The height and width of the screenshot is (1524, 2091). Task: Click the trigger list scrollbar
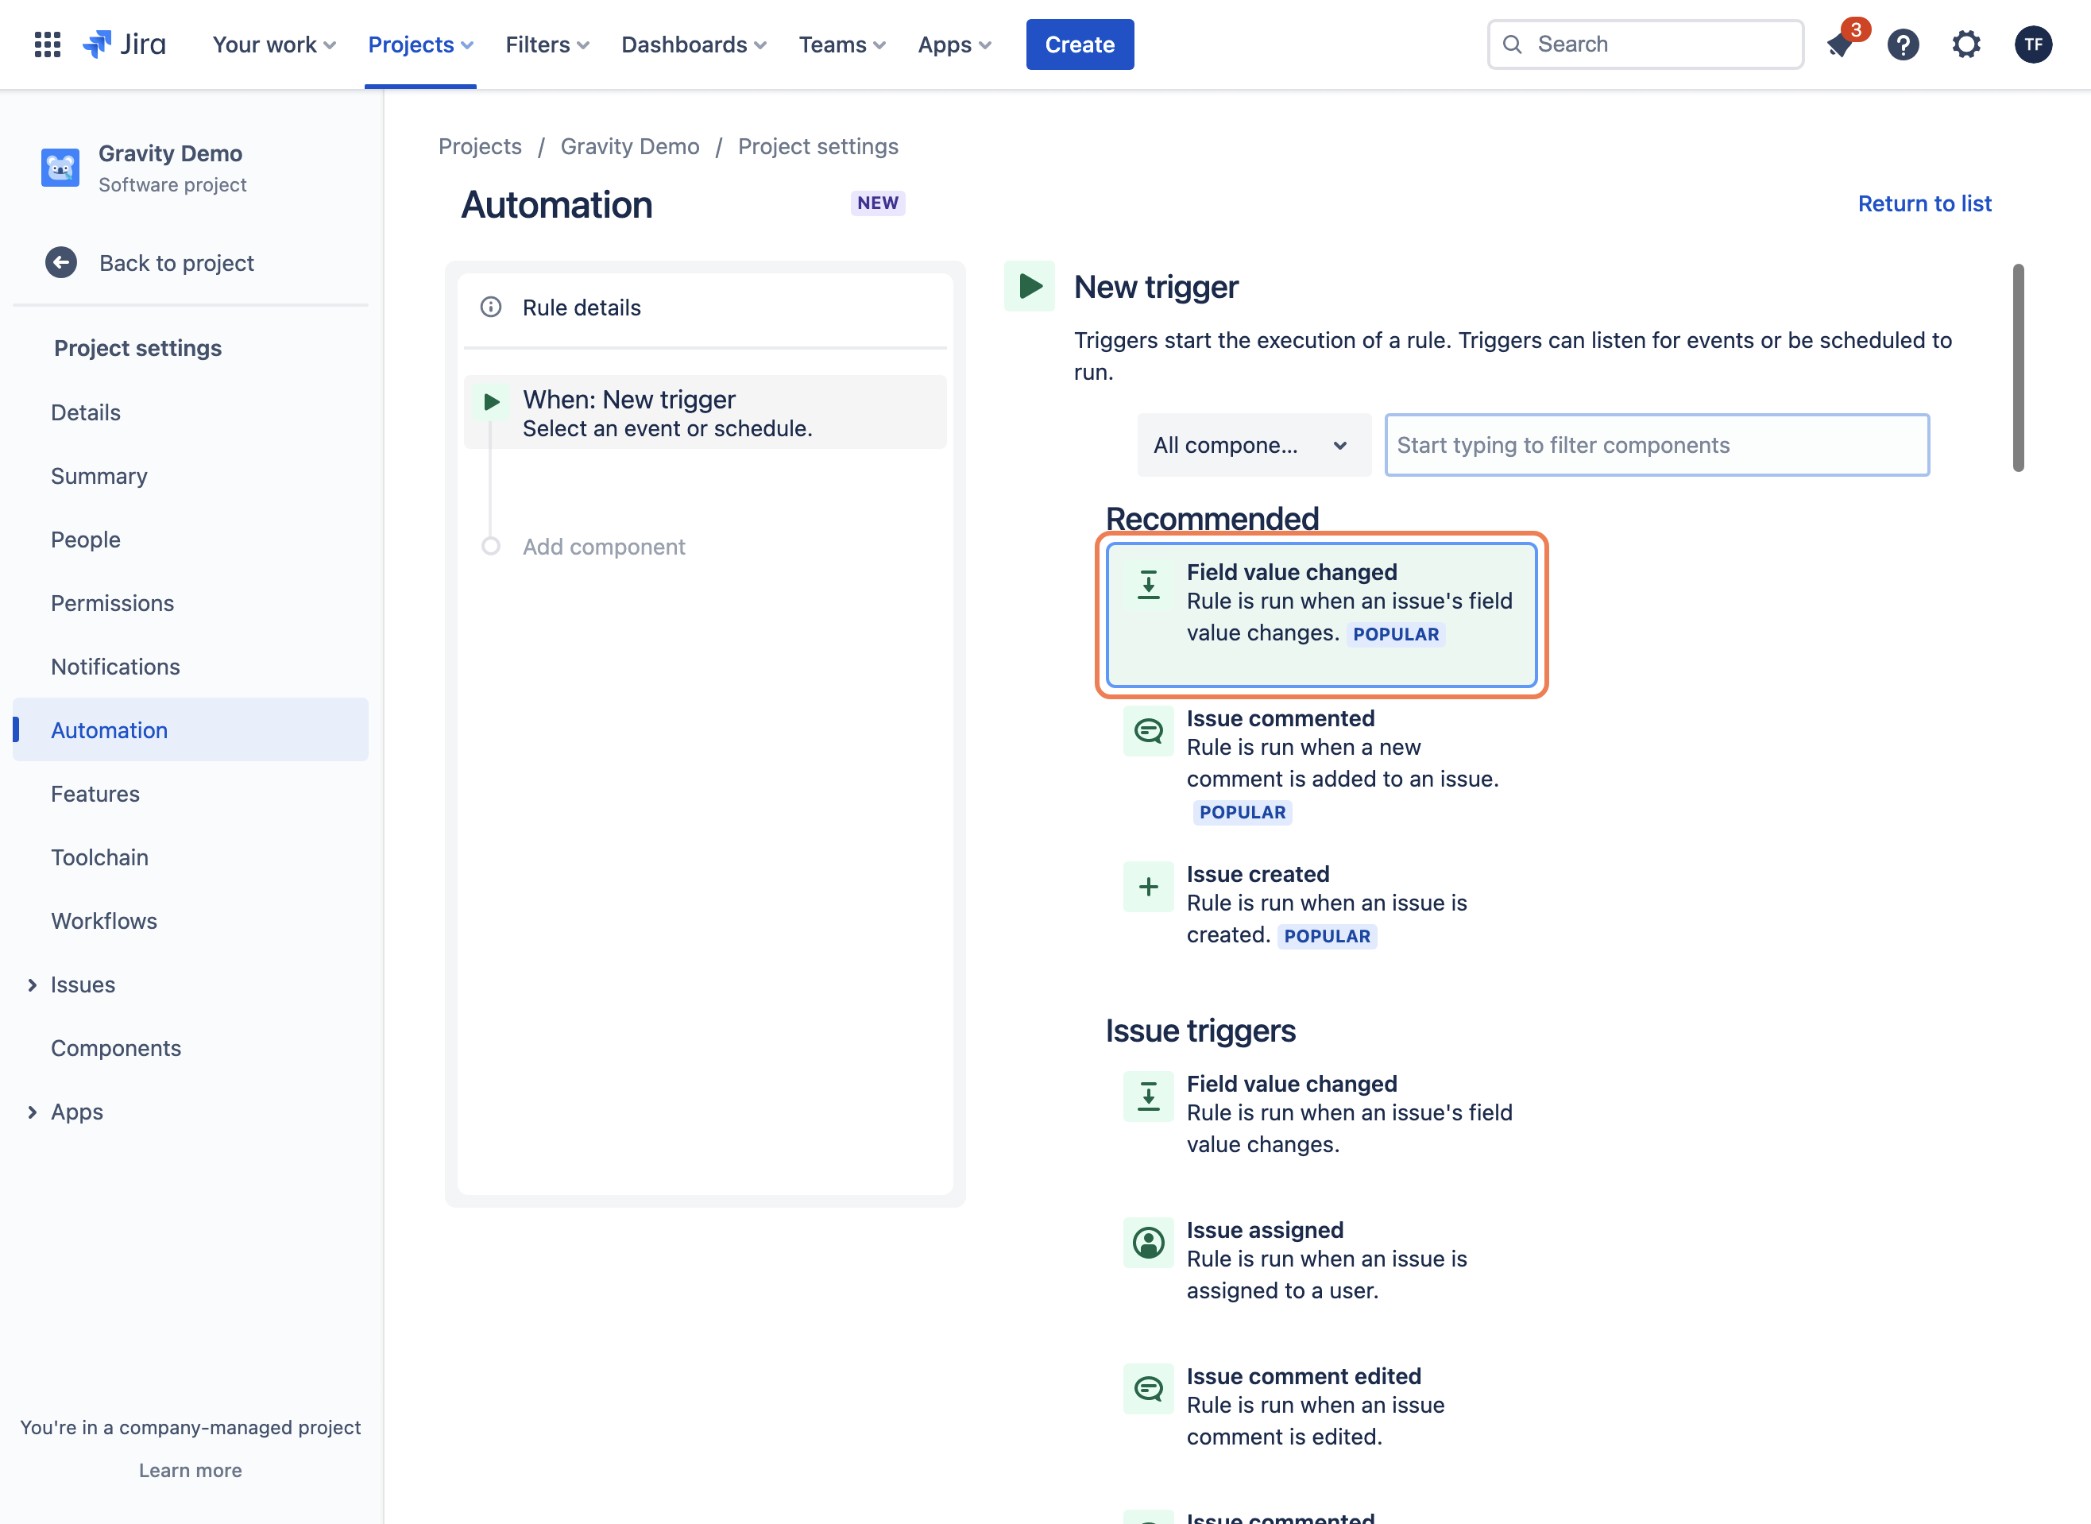tap(2018, 368)
